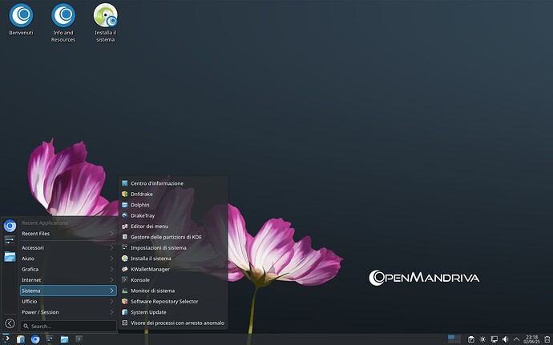Expand the Ufficio category
553x345 pixels.
68,302
